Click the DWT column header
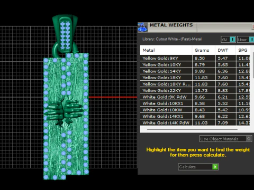254x190 pixels. (225, 50)
